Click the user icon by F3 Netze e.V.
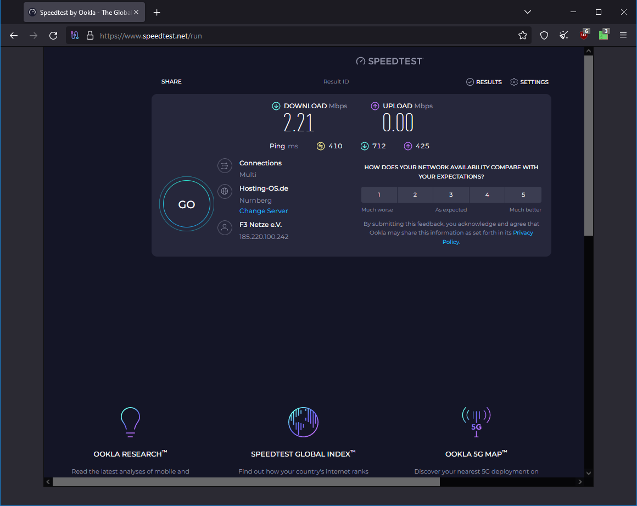The width and height of the screenshot is (637, 506). point(225,227)
